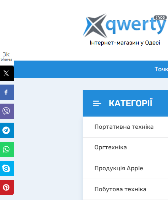Share via the Skype icon

pyautogui.click(x=7, y=168)
